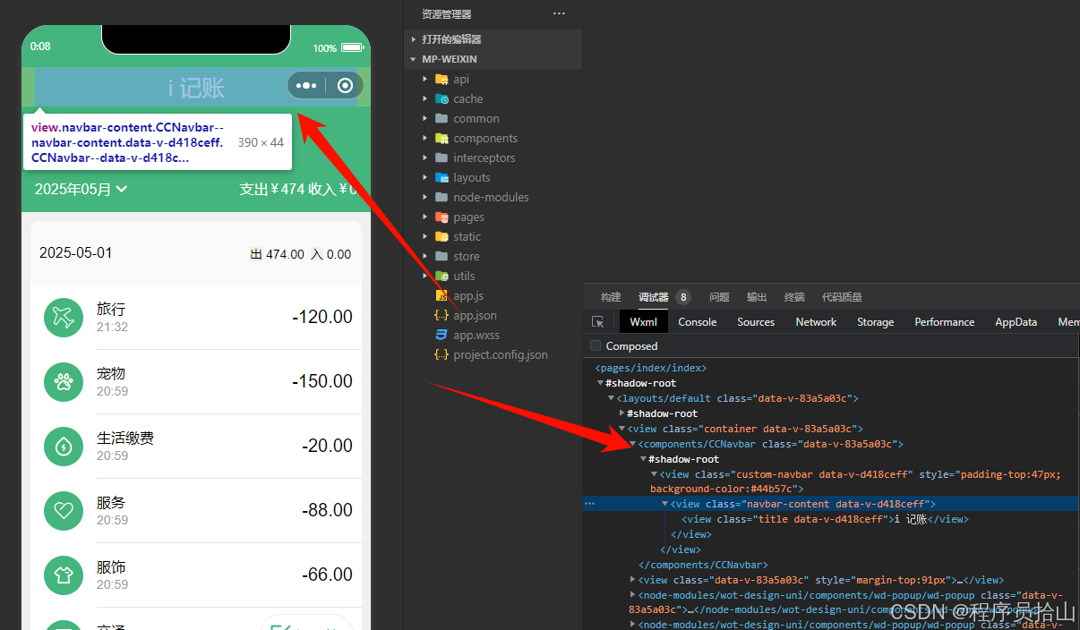
Task: Expand the node-modules folder arrow
Action: tap(425, 198)
